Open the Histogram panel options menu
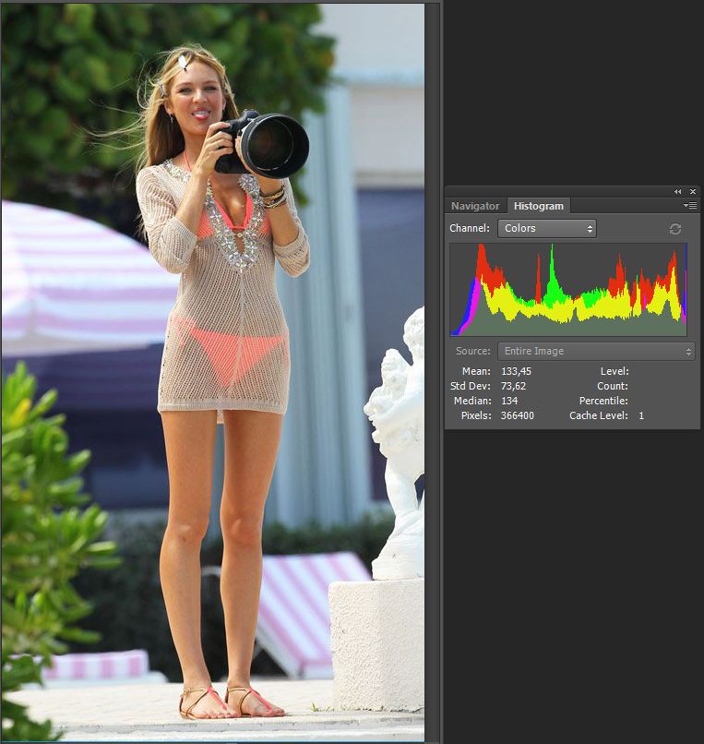 coord(690,206)
